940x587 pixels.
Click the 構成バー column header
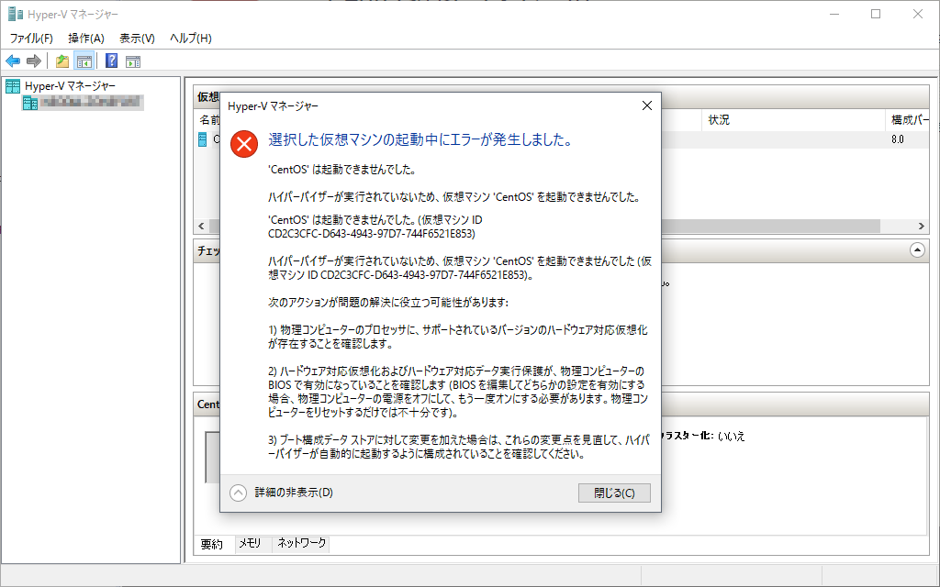click(x=908, y=120)
